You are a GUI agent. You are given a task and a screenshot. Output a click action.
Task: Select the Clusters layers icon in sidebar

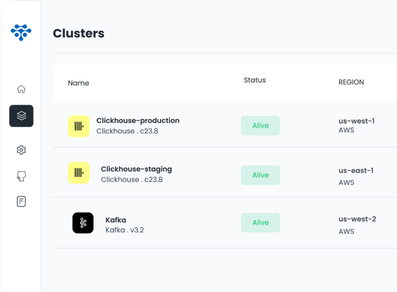(21, 116)
